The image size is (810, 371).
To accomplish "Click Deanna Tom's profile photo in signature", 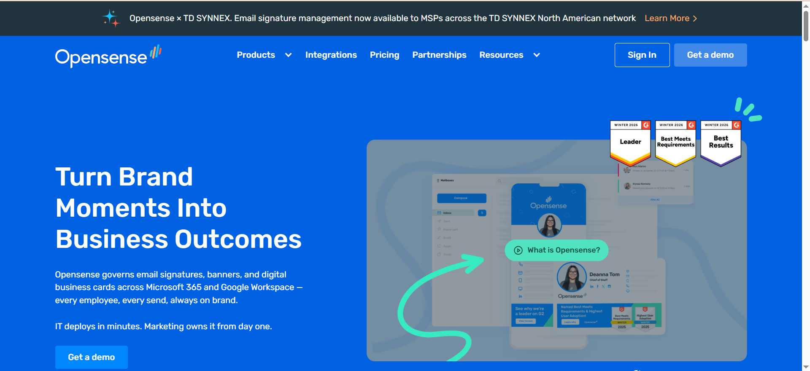I will click(572, 277).
